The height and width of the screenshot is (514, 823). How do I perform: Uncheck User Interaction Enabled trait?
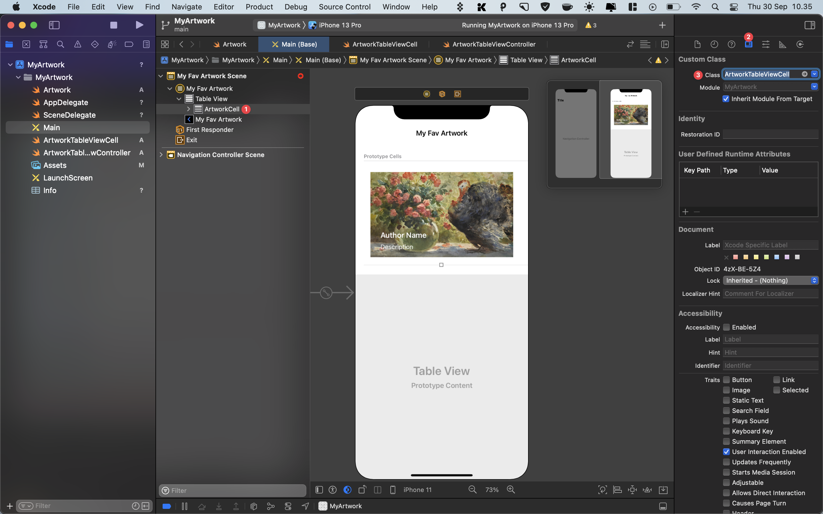[x=726, y=452]
